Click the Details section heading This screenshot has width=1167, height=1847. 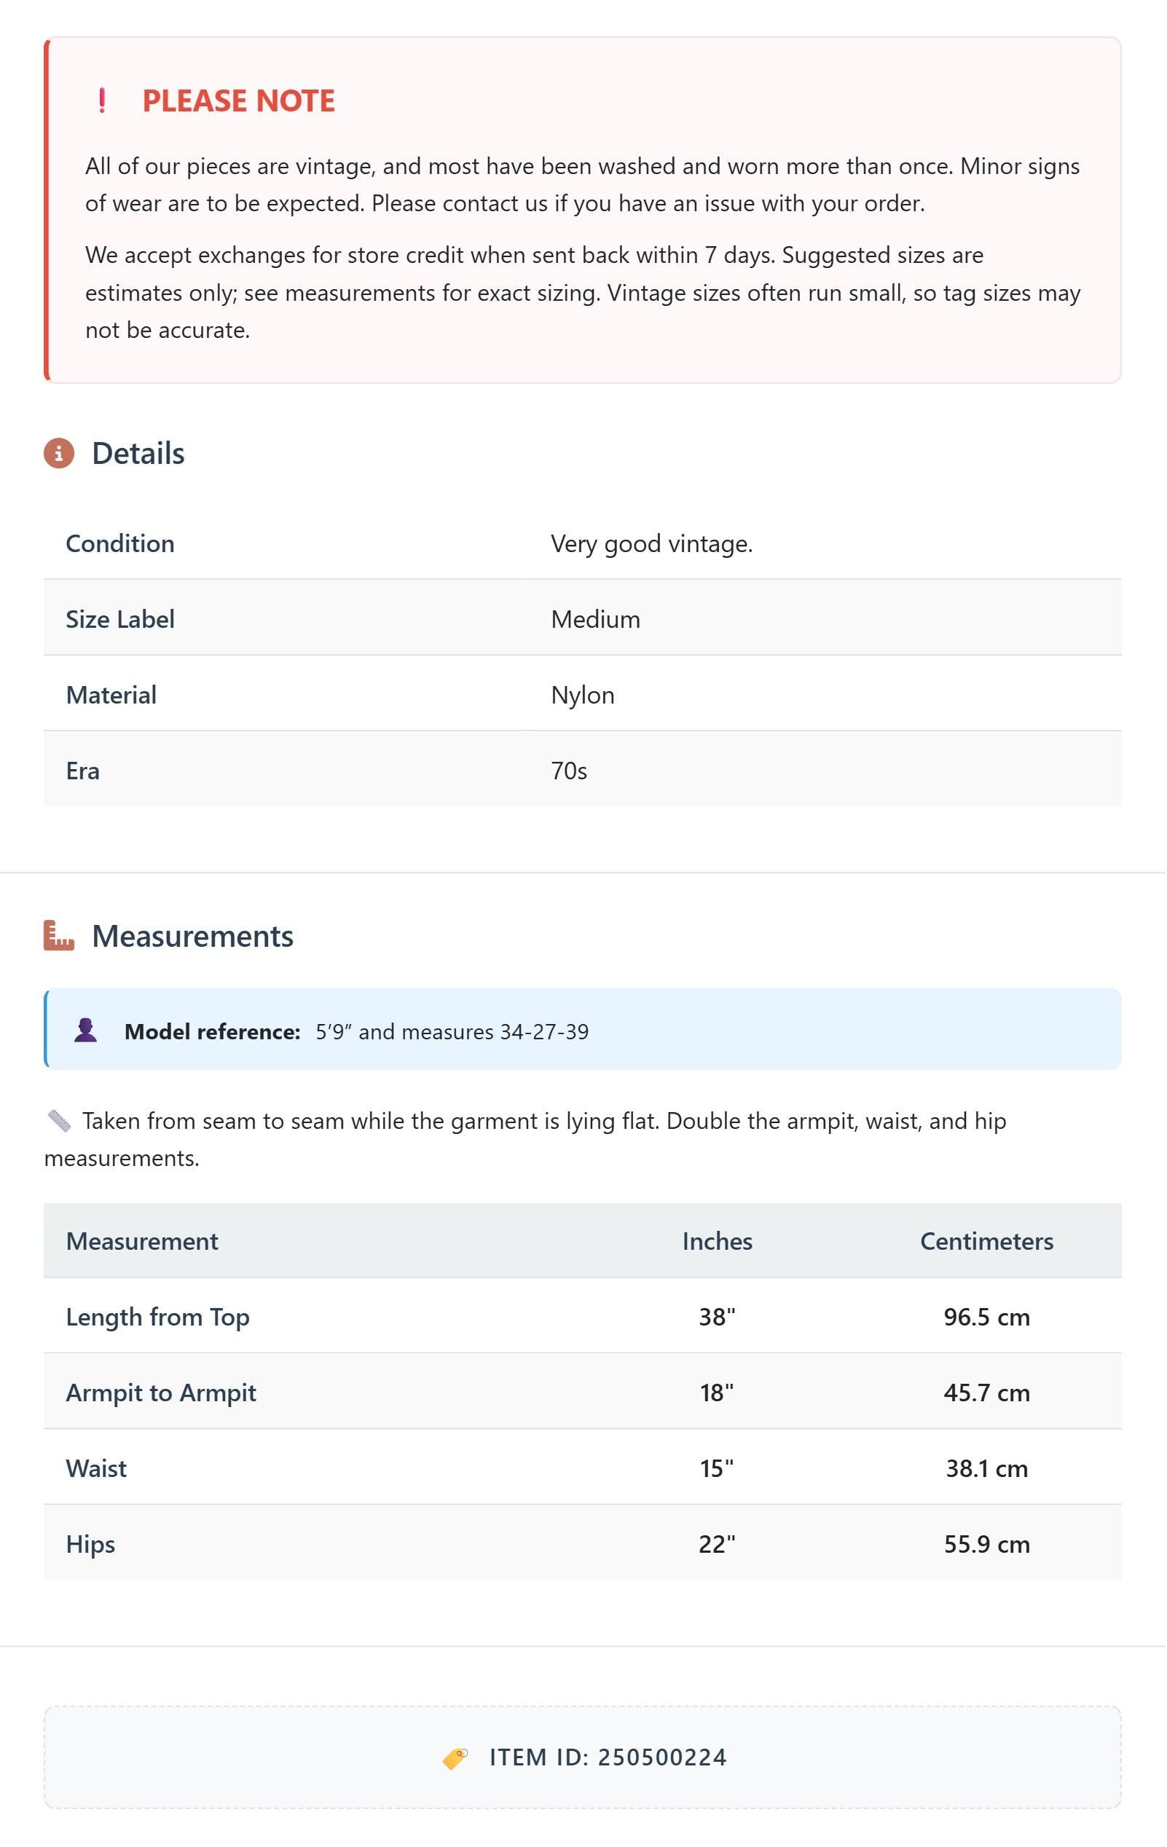tap(138, 453)
